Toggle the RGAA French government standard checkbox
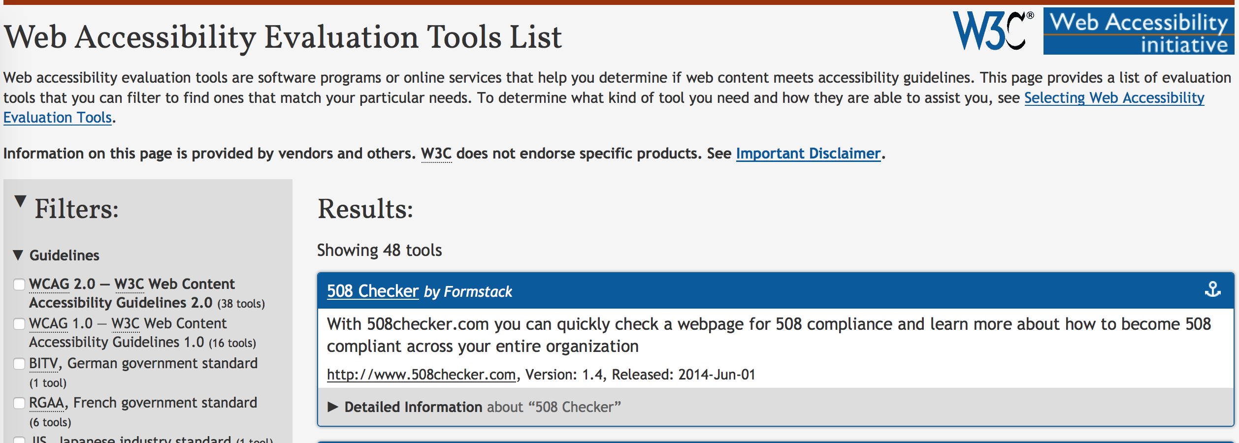This screenshot has height=443, width=1239. point(19,403)
